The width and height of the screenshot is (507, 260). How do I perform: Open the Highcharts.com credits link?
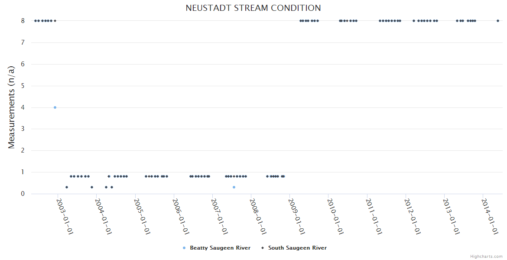486,256
